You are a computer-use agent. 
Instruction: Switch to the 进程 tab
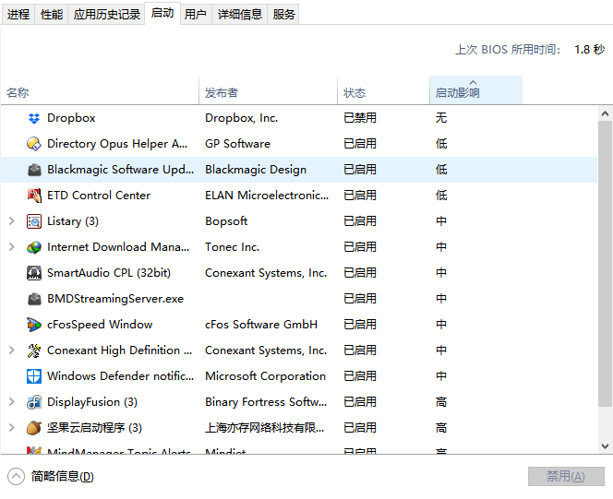coord(18,15)
